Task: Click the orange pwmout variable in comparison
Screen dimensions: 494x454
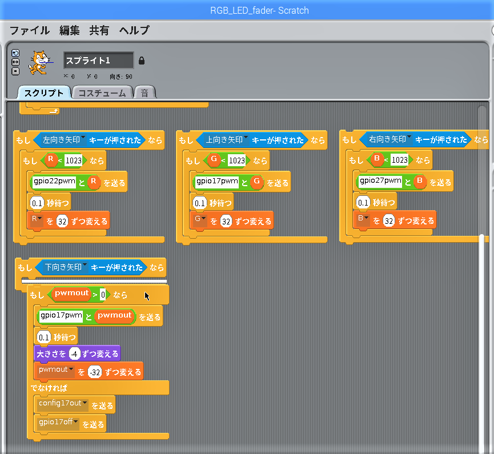Action: click(x=71, y=294)
